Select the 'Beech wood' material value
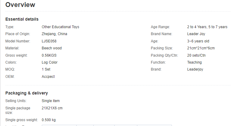Screen dimensions: 231x126 click(52, 48)
